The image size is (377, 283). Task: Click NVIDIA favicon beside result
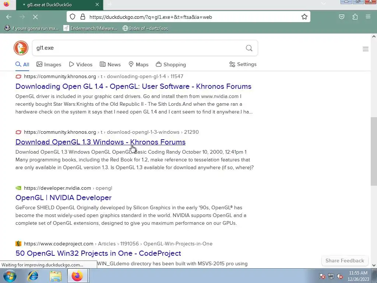(x=18, y=188)
